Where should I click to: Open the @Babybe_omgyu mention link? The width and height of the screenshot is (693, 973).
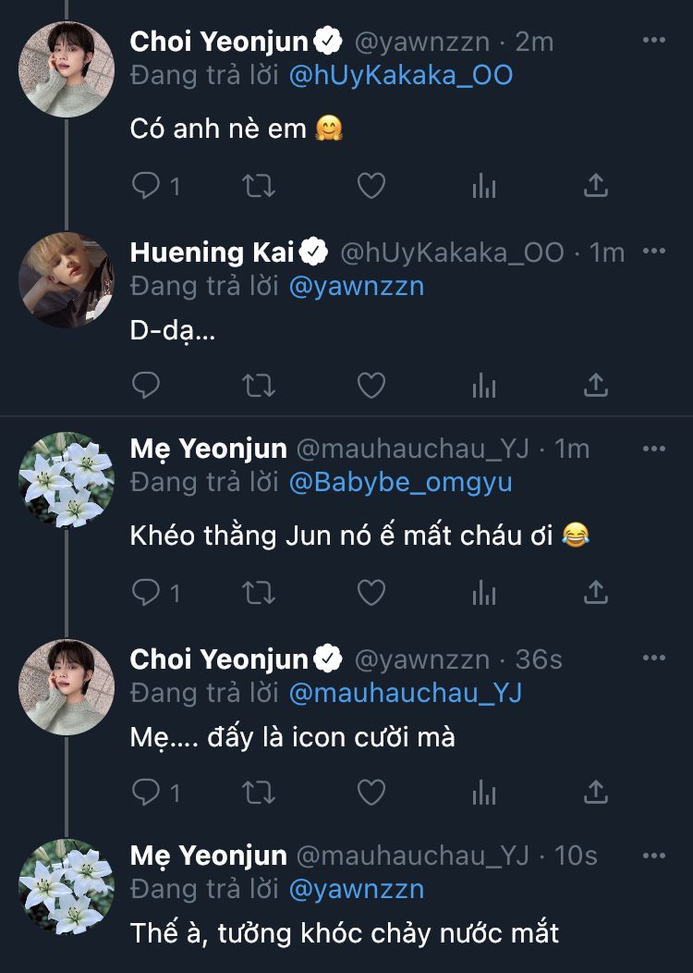401,482
